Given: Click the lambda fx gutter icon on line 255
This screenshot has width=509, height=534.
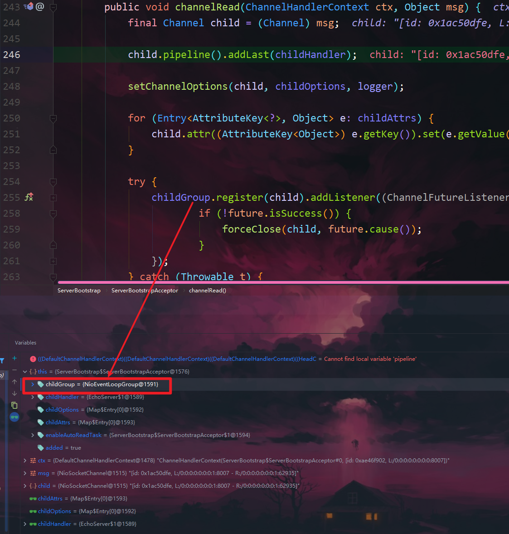Looking at the screenshot, I should coord(29,197).
